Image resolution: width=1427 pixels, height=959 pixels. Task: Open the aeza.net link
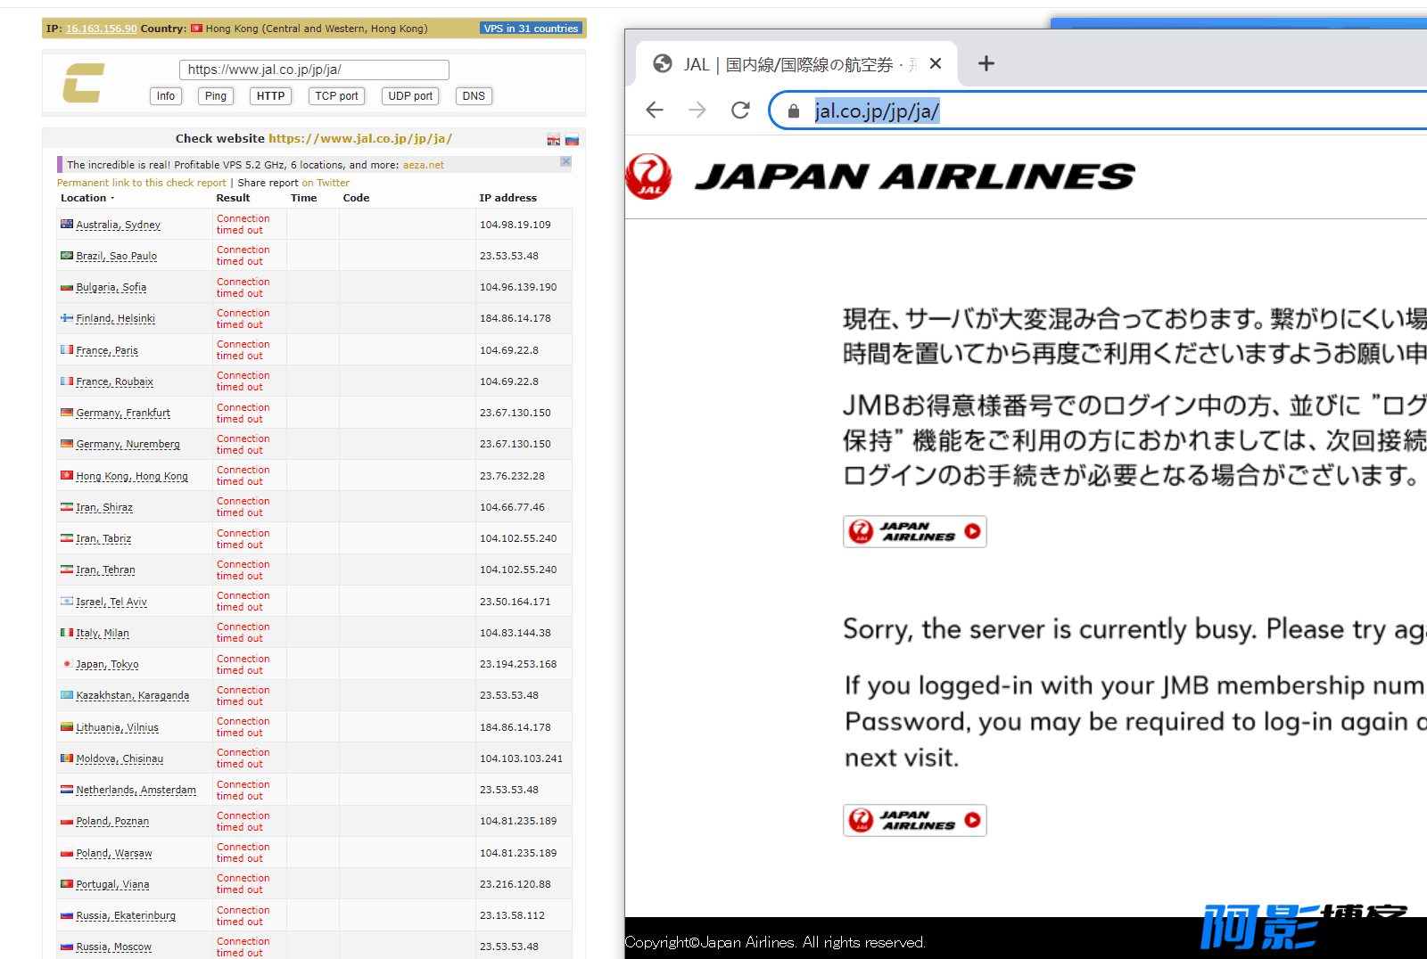(424, 165)
